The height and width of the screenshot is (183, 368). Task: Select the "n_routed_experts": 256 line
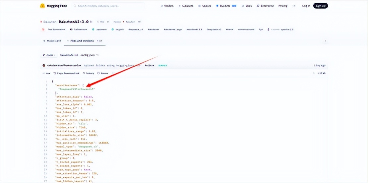[74, 162]
